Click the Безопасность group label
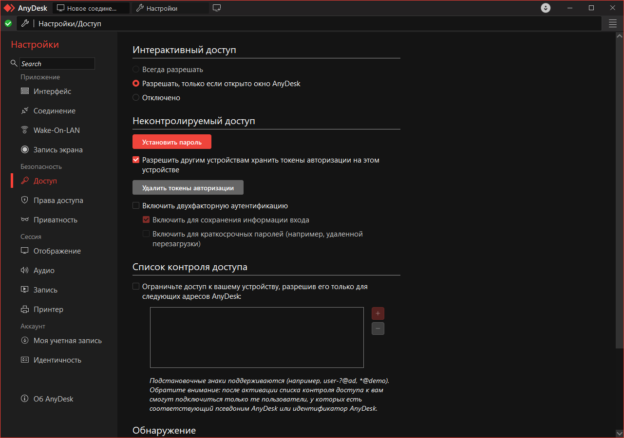Screen dimensions: 624x438 click(41, 166)
